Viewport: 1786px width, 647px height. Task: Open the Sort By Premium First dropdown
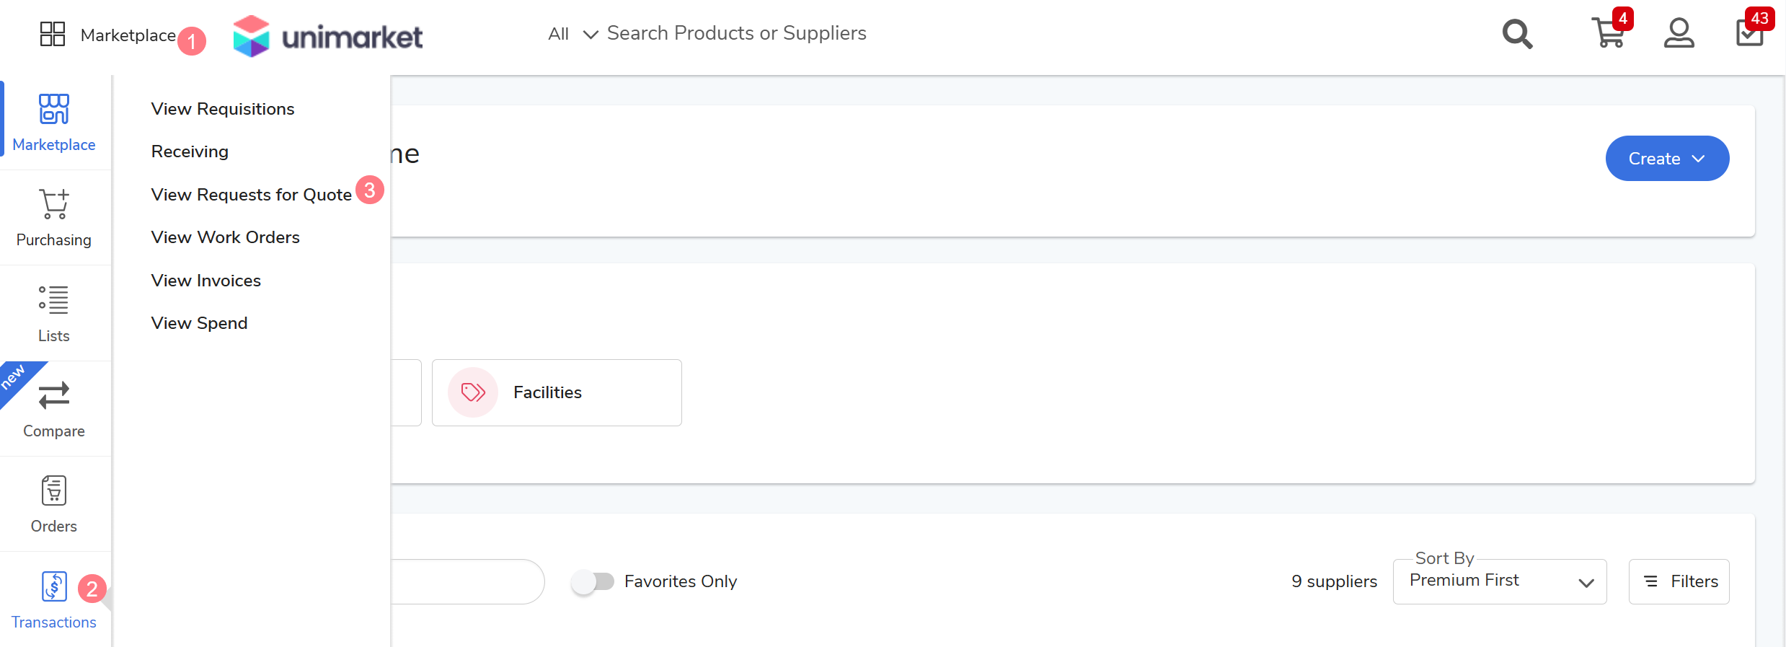click(x=1499, y=581)
